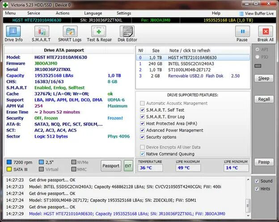Select drive 3 Removable USB2.0 Flash Disk
This screenshot has width=279, height=222.
pyautogui.click(x=193, y=76)
